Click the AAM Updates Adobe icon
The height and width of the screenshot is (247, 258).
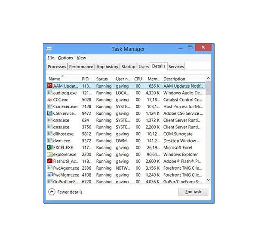(50, 86)
